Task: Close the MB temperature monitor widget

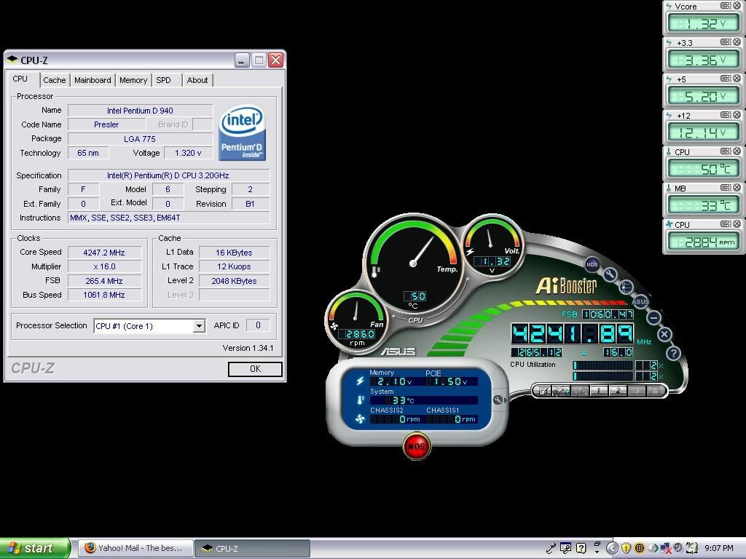Action: (x=737, y=187)
